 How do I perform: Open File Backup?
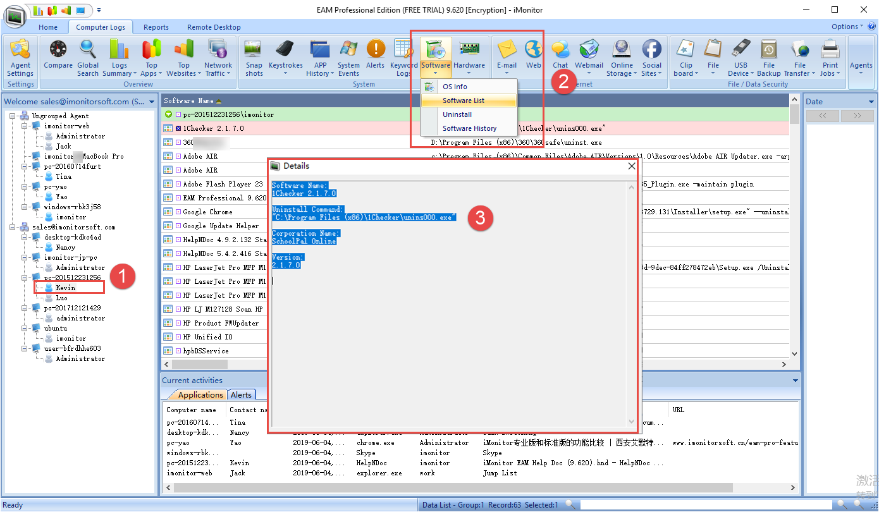[x=769, y=58]
